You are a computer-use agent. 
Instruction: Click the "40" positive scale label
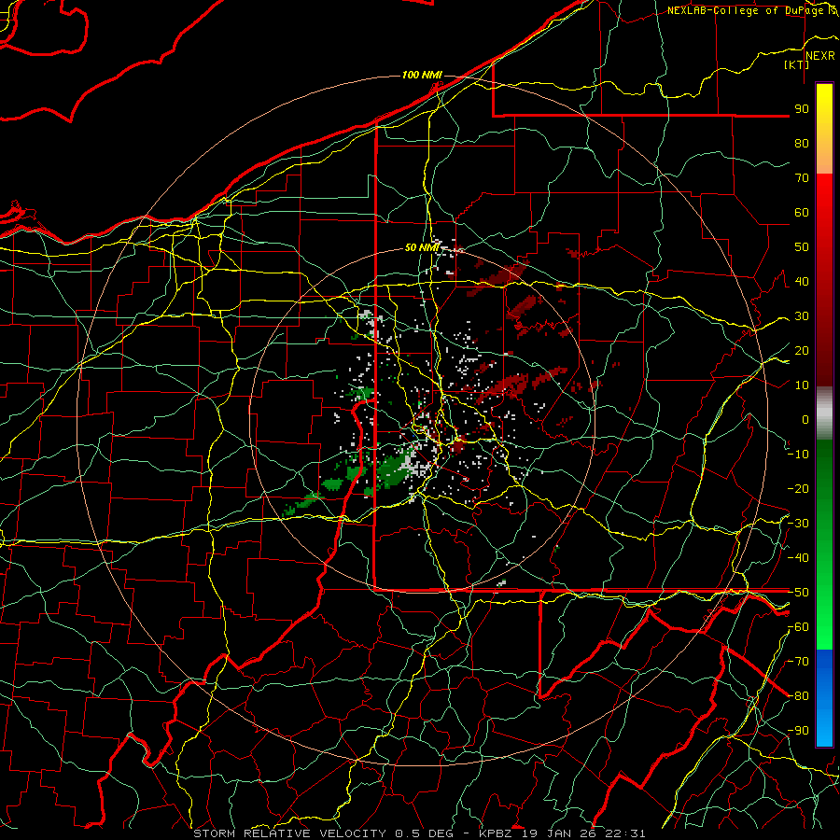[x=802, y=281]
